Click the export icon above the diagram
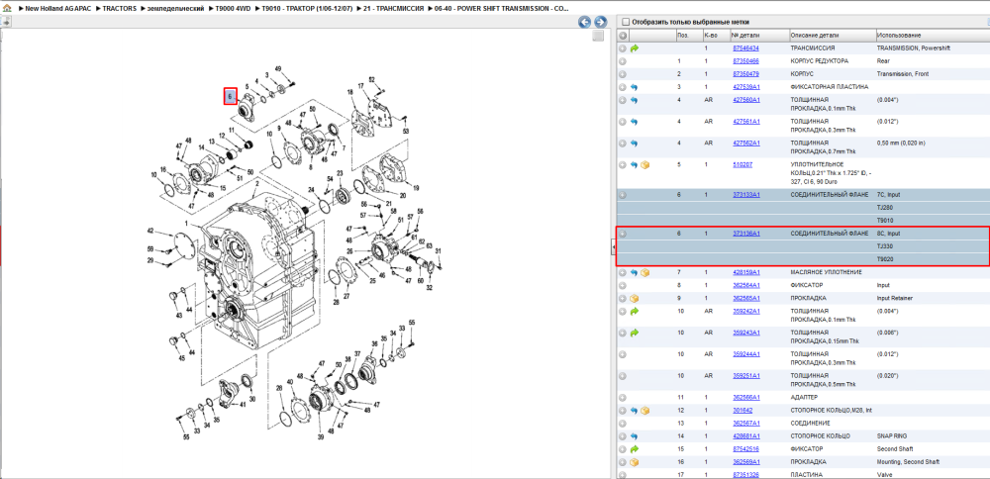This screenshot has height=479, width=990. pyautogui.click(x=5, y=22)
